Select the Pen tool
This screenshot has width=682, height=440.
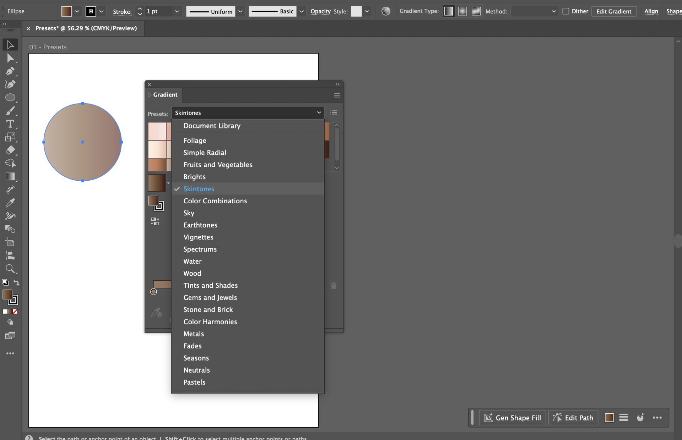coord(10,71)
